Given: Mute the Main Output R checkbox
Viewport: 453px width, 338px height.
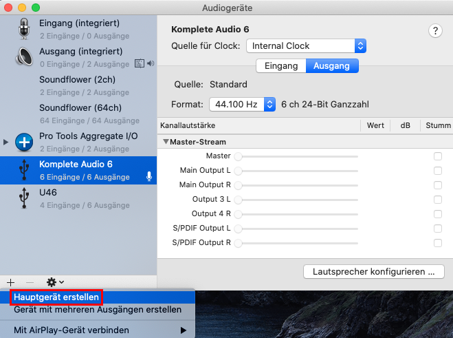Looking at the screenshot, I should tap(438, 185).
